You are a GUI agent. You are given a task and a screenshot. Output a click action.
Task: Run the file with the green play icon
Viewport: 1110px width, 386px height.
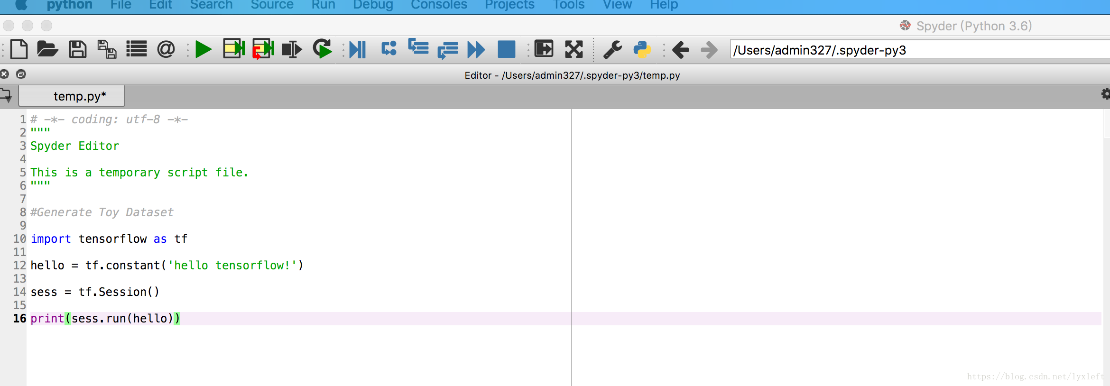tap(203, 49)
